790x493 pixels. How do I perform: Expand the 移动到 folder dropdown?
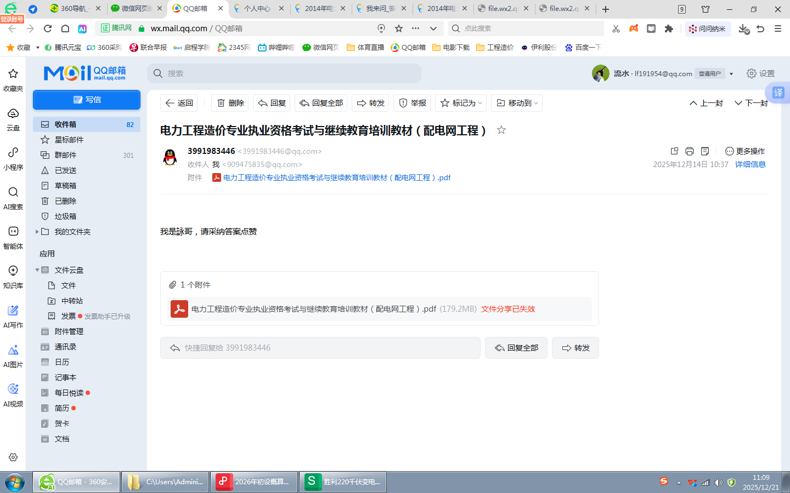516,102
